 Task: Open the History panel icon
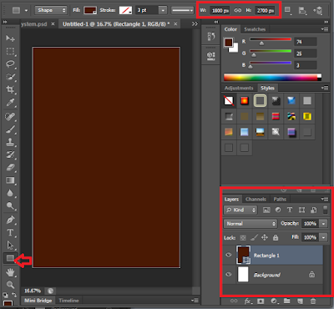pos(211,37)
